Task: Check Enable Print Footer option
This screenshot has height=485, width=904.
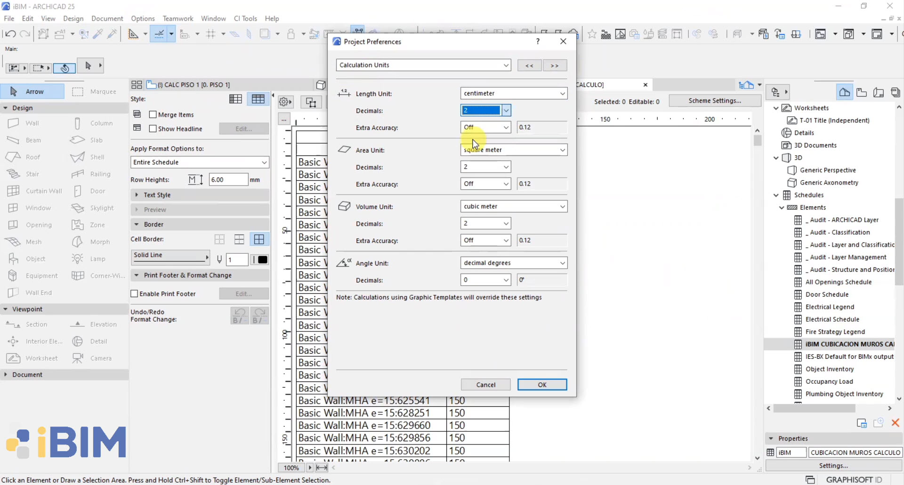Action: click(135, 294)
